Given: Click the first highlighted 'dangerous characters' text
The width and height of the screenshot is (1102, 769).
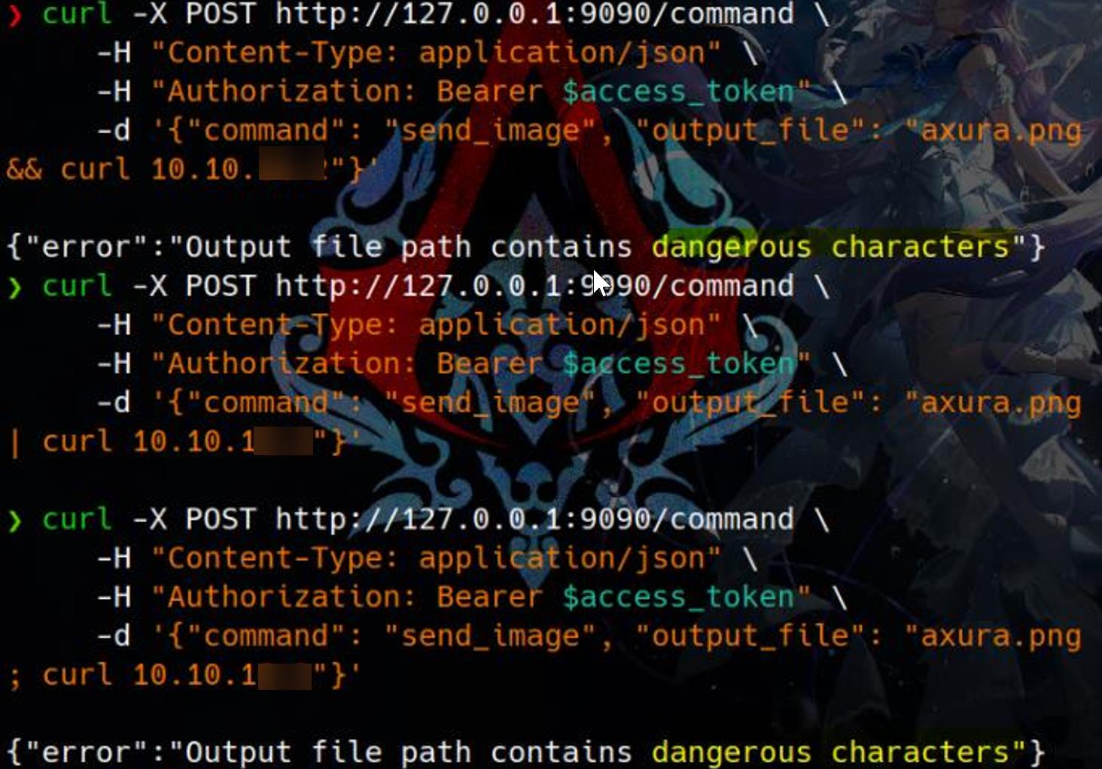Looking at the screenshot, I should pyautogui.click(x=830, y=248).
